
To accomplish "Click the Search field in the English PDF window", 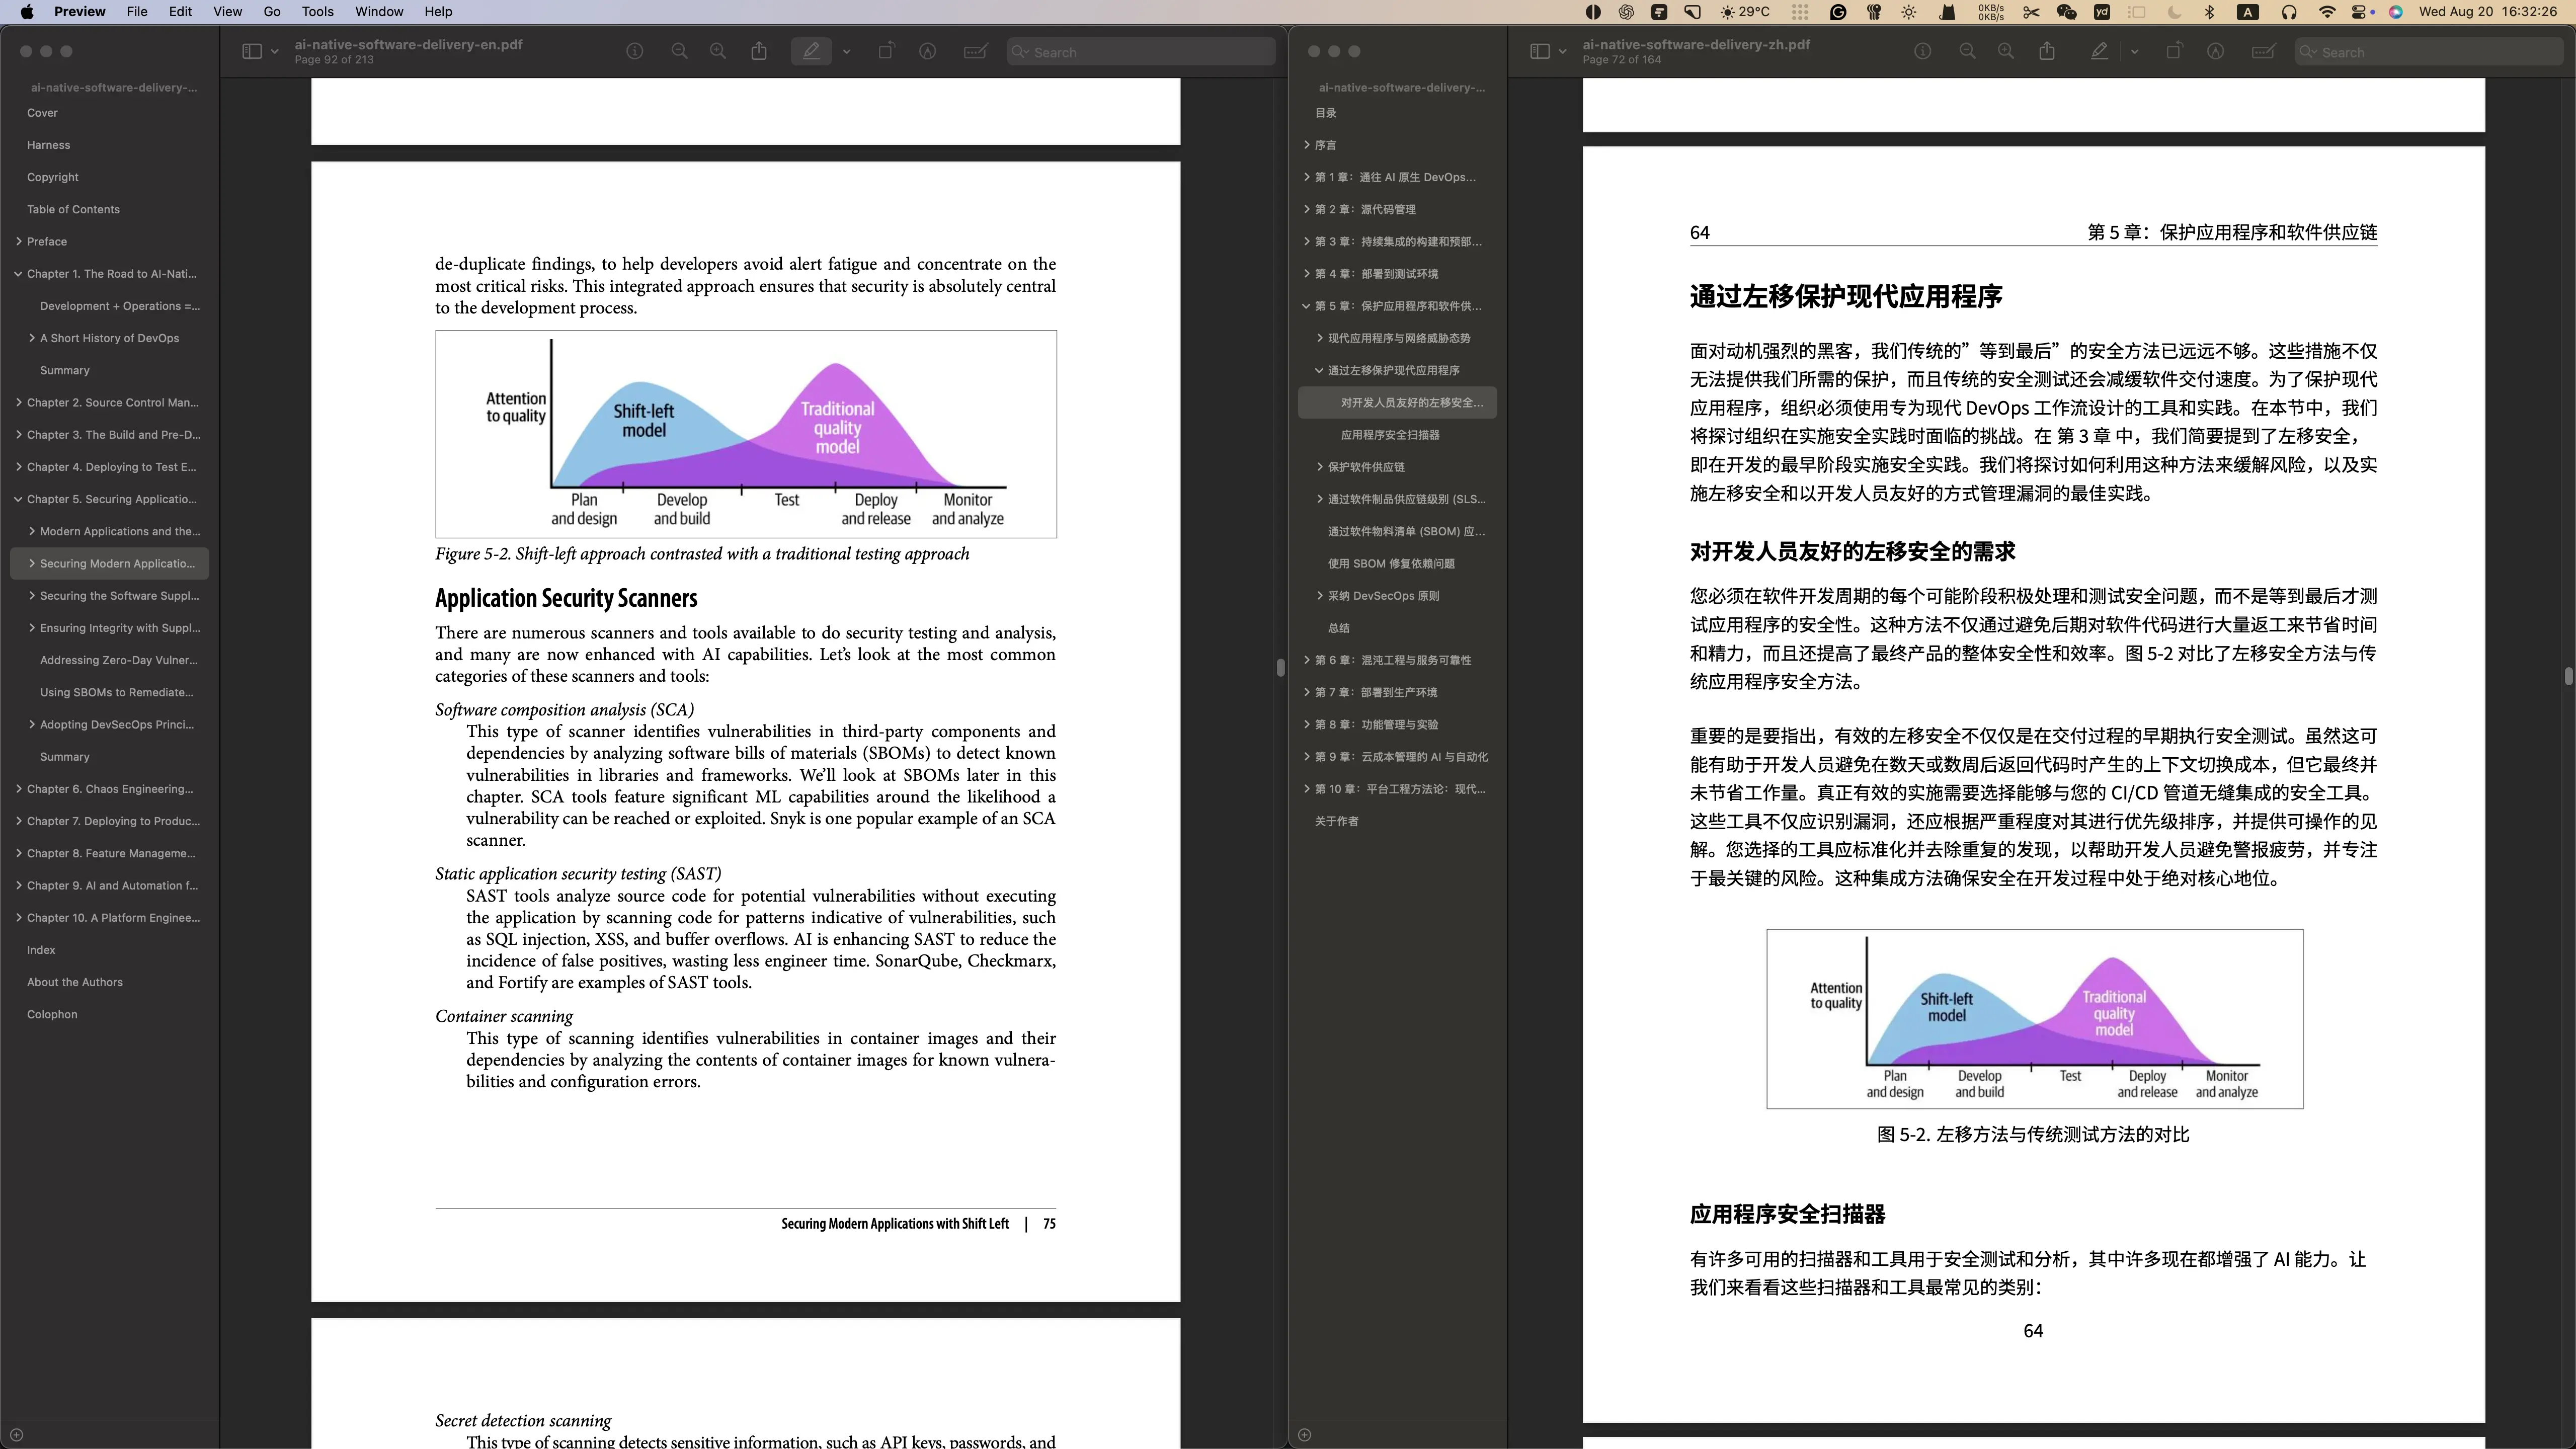I will coord(1141,52).
